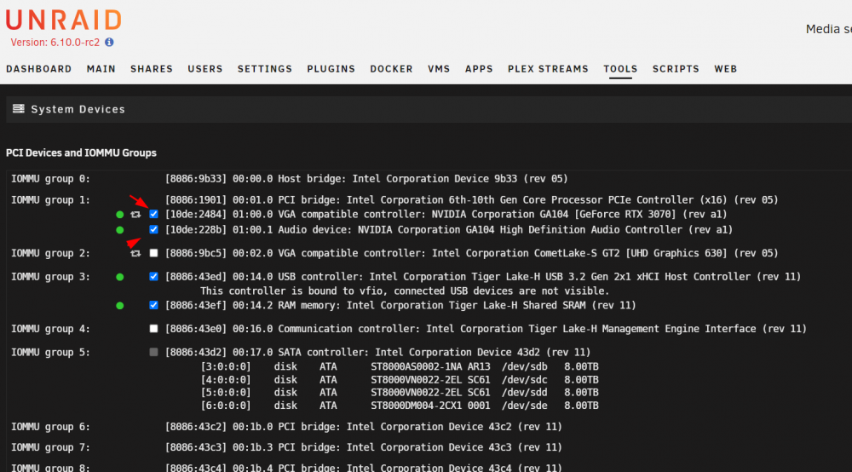The height and width of the screenshot is (472, 852).
Task: Uncheck the NVIDIA High Definition Audio checkbox
Action: [x=153, y=229]
